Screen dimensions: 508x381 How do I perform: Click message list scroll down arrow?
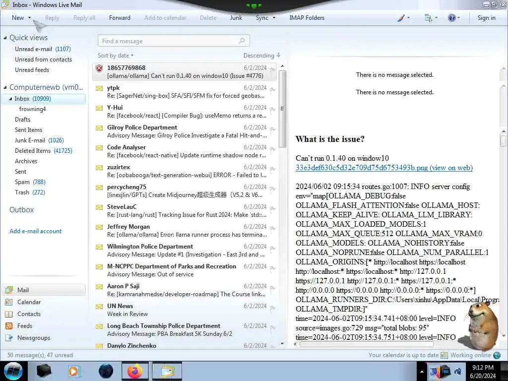(282, 343)
